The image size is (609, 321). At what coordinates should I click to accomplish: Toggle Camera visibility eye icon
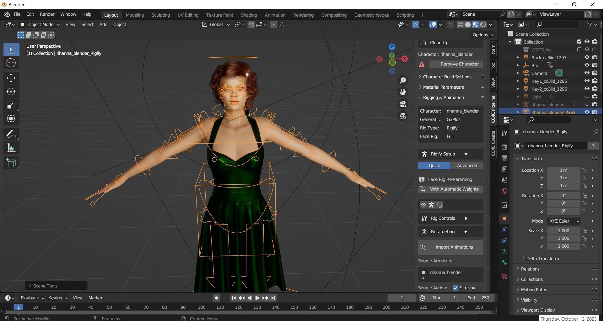587,73
